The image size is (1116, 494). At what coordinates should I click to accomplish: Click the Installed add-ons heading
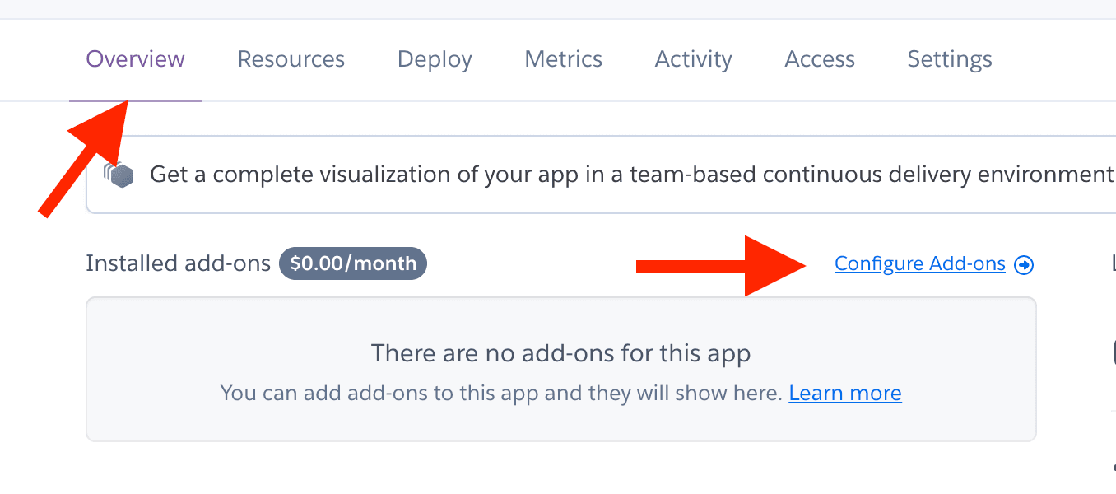tap(178, 264)
